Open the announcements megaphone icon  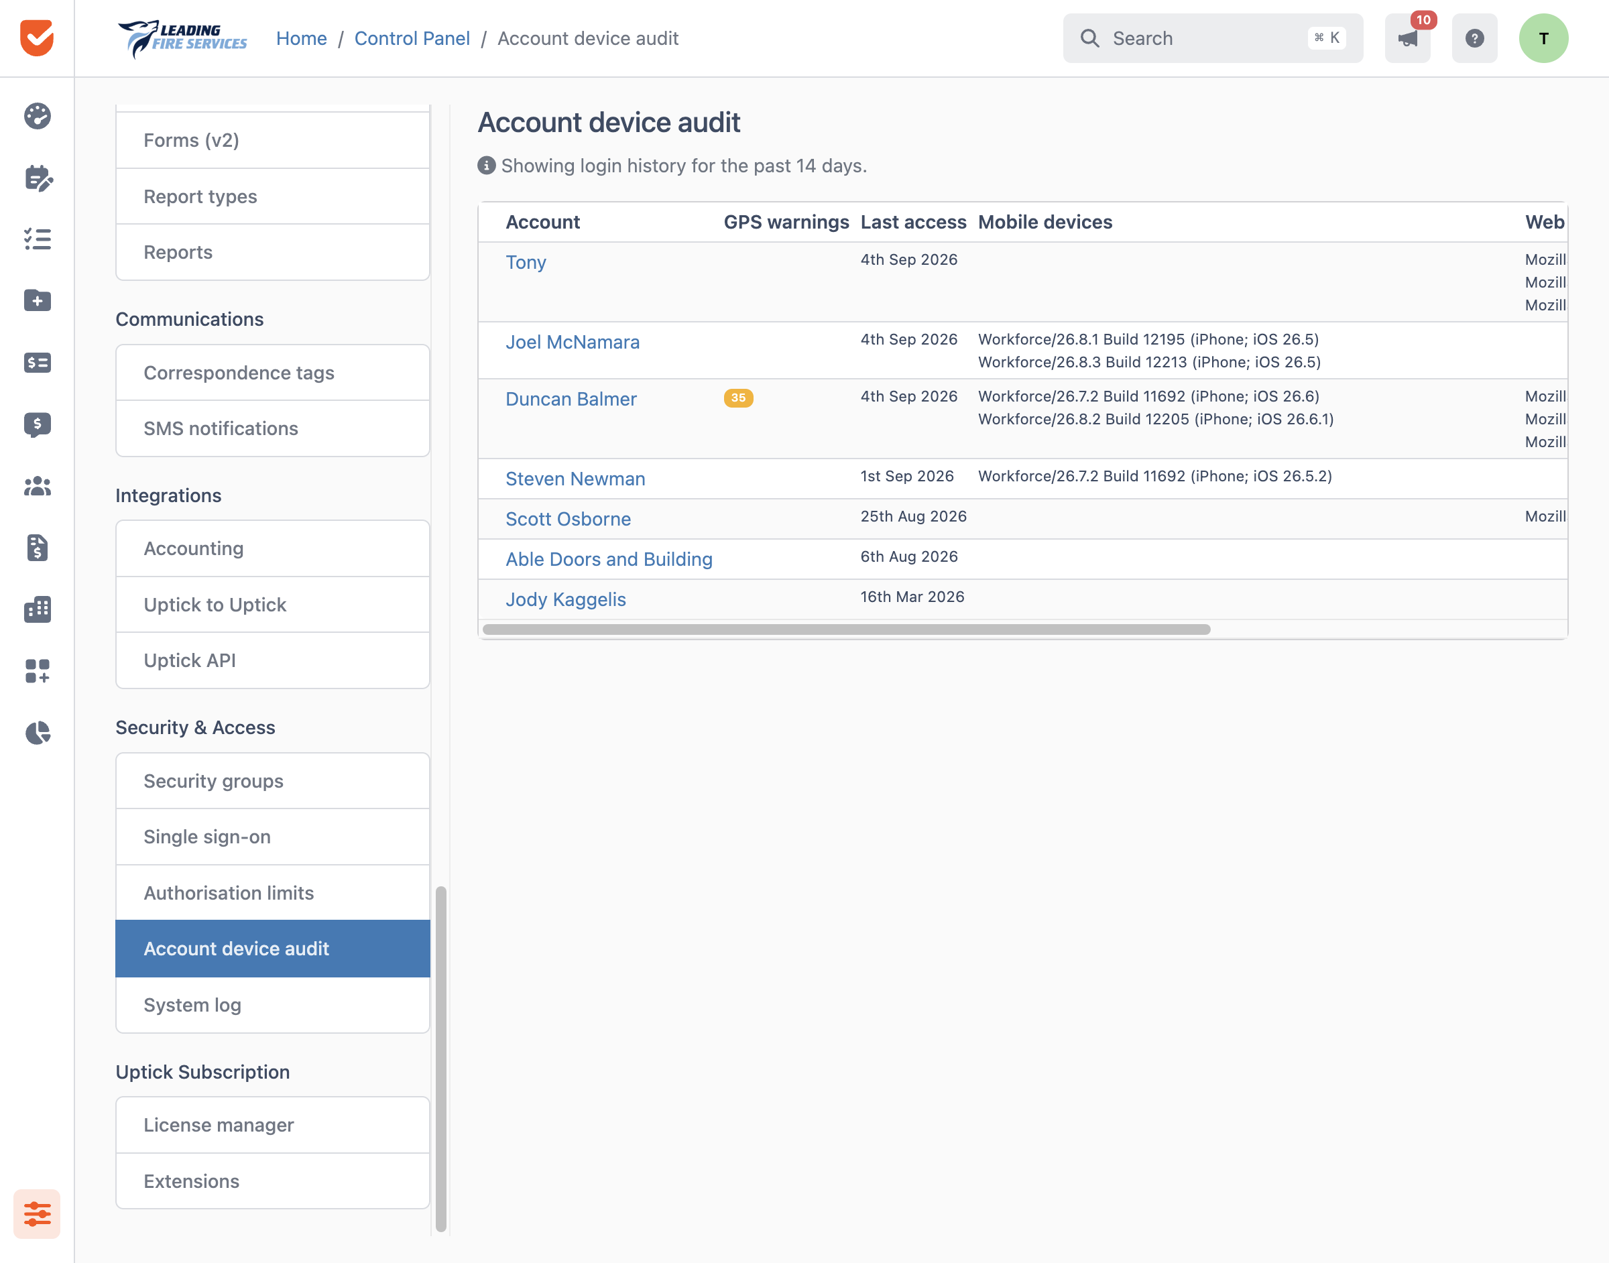1407,38
